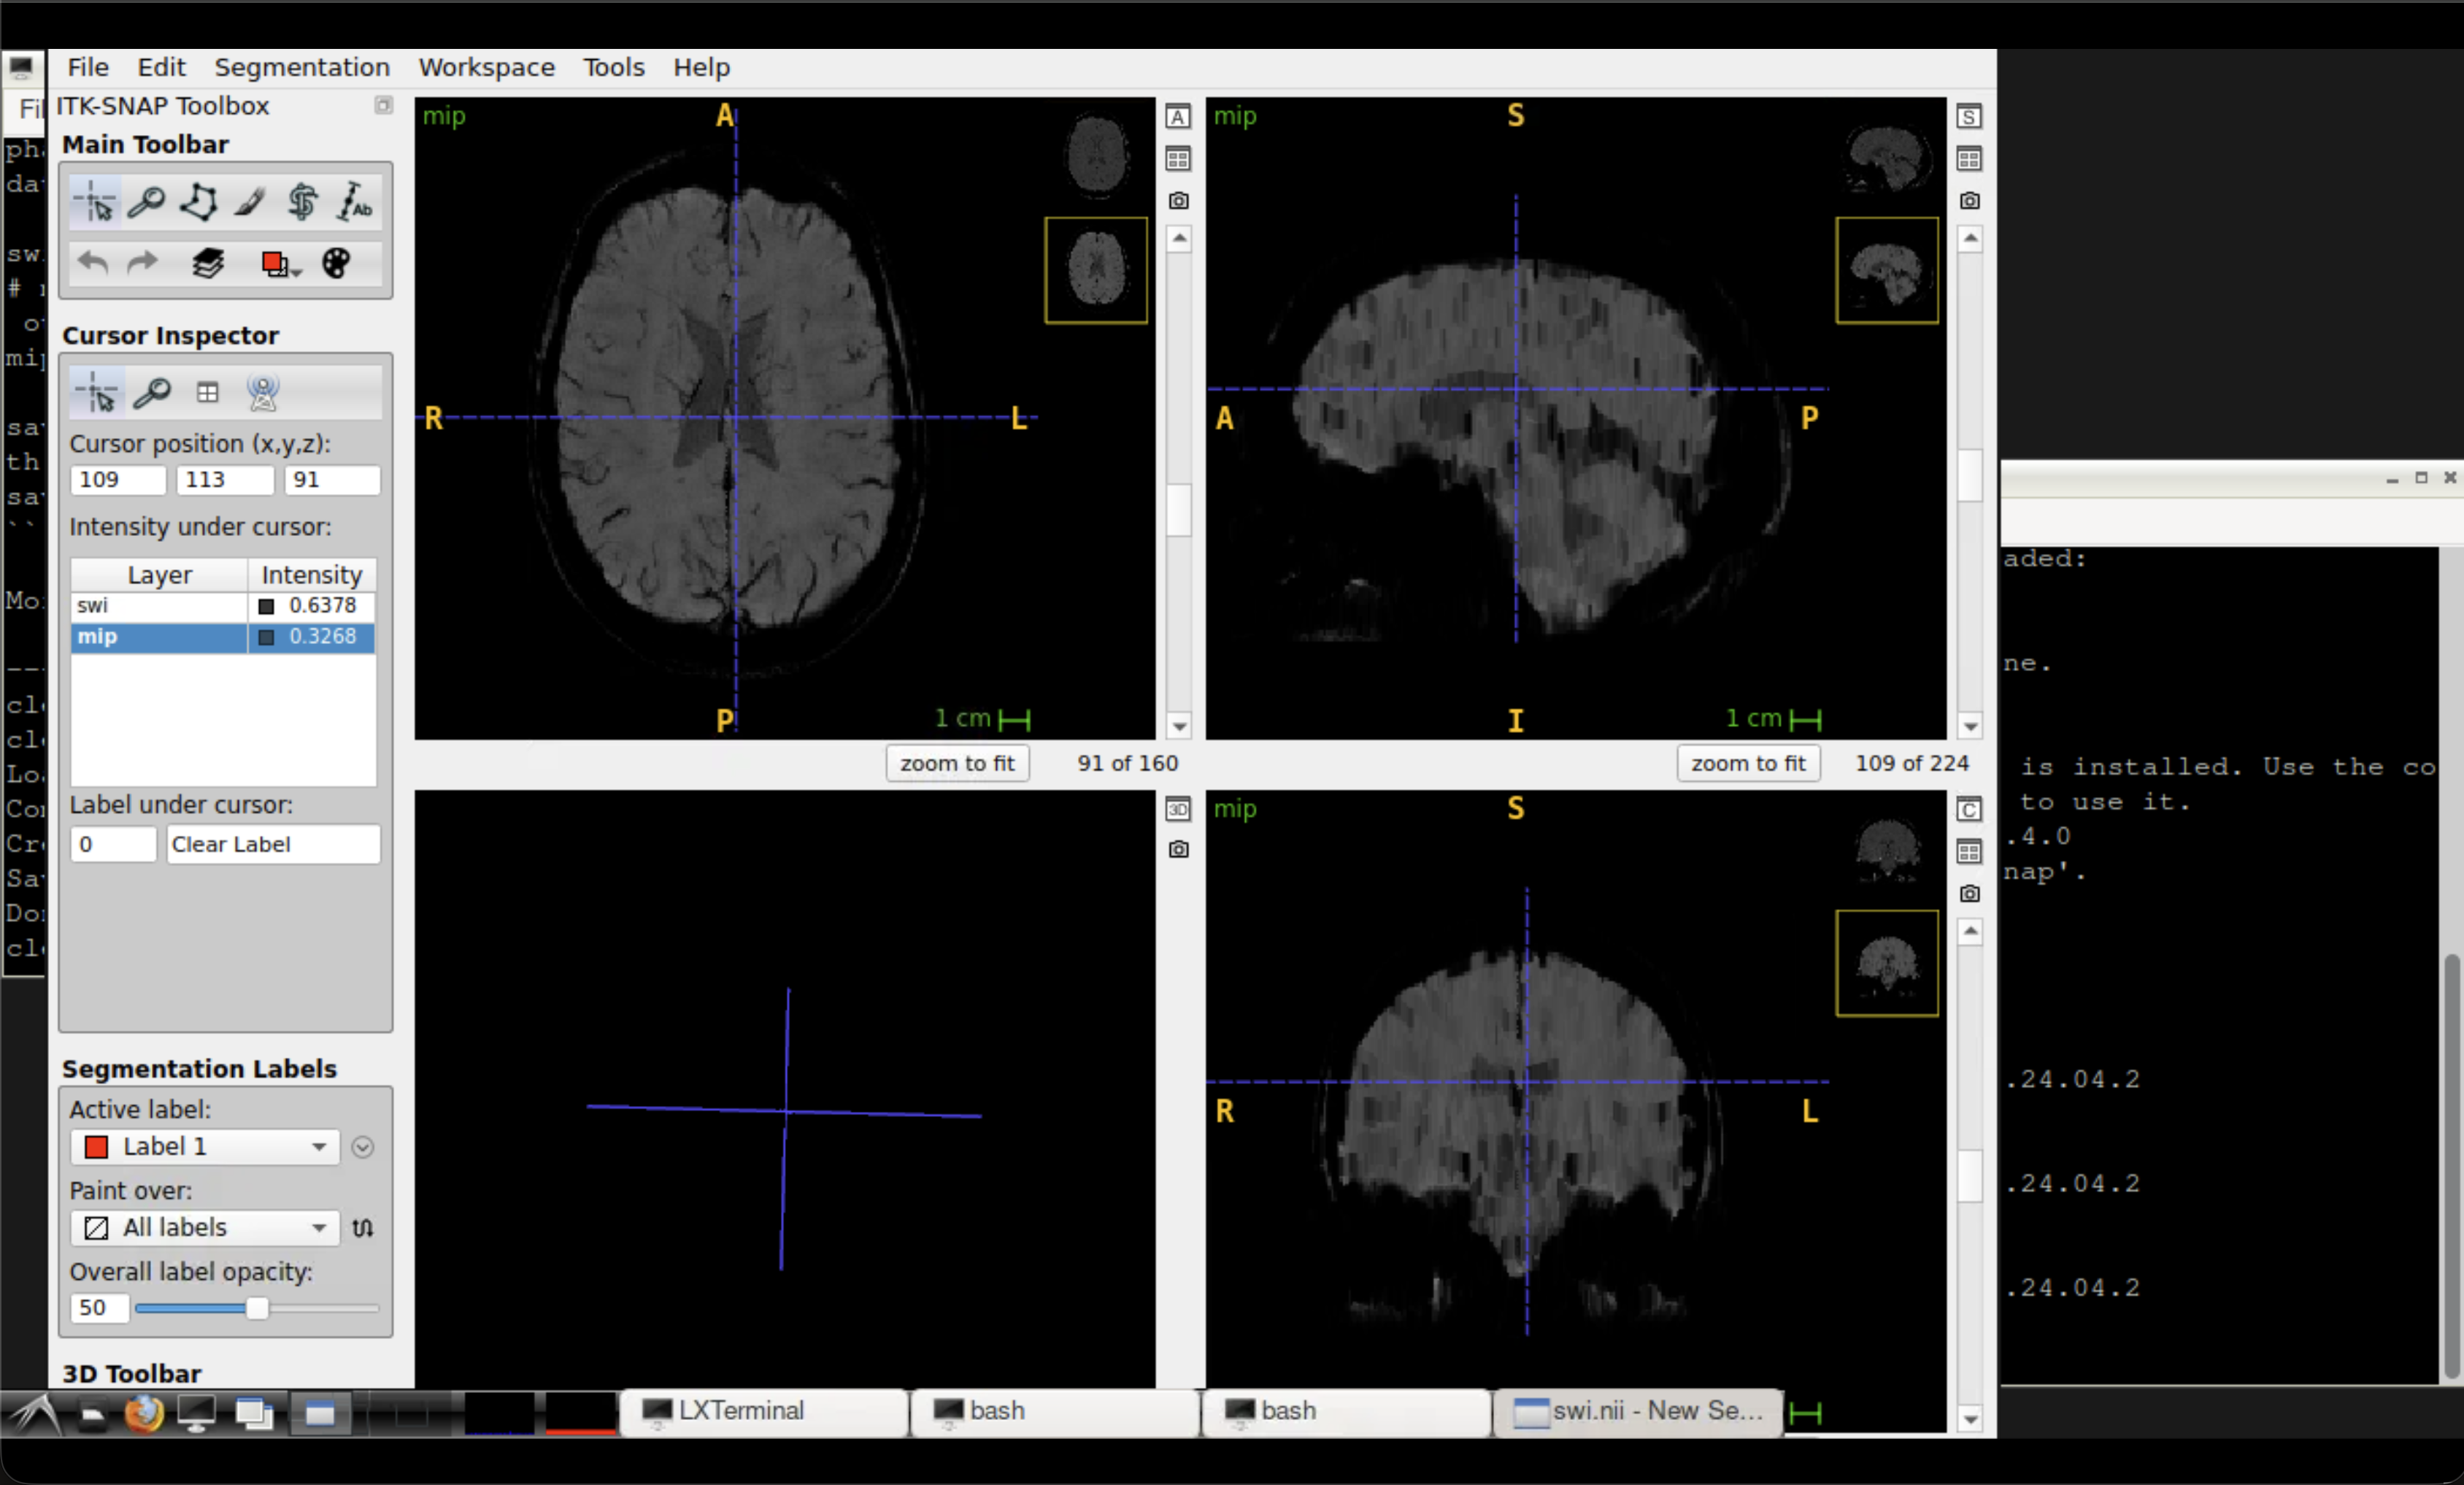Click the label opacity value field

[99, 1308]
